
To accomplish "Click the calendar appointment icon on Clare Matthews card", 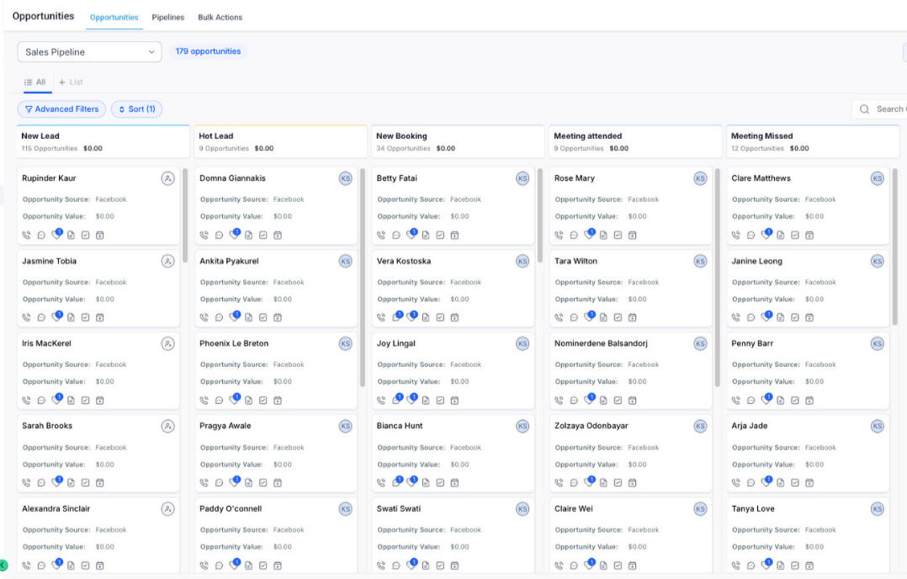I will click(809, 236).
